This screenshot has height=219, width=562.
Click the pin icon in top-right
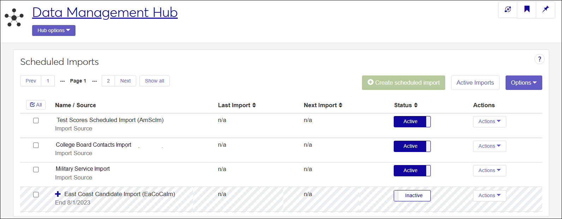tap(545, 9)
